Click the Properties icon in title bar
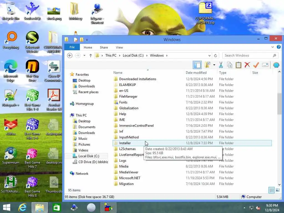284x213 pixels. point(75,39)
